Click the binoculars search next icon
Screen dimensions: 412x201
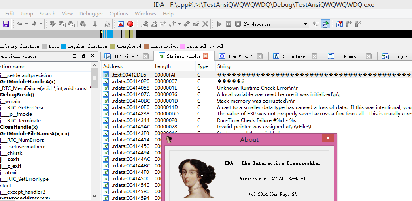pos(83,24)
